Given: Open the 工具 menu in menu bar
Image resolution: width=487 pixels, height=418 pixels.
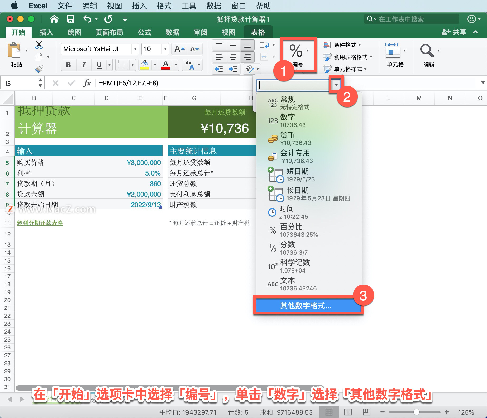Looking at the screenshot, I should 189,6.
